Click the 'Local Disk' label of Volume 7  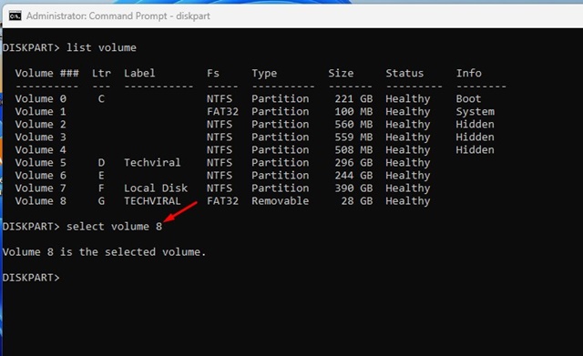click(x=156, y=188)
